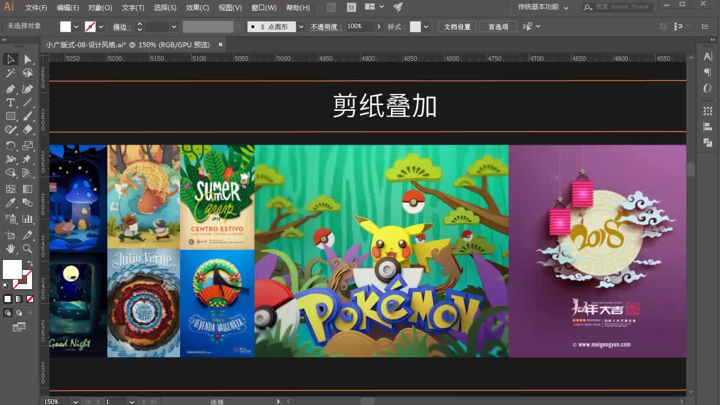Image resolution: width=720 pixels, height=405 pixels.
Task: Select the Type tool
Action: [10, 102]
